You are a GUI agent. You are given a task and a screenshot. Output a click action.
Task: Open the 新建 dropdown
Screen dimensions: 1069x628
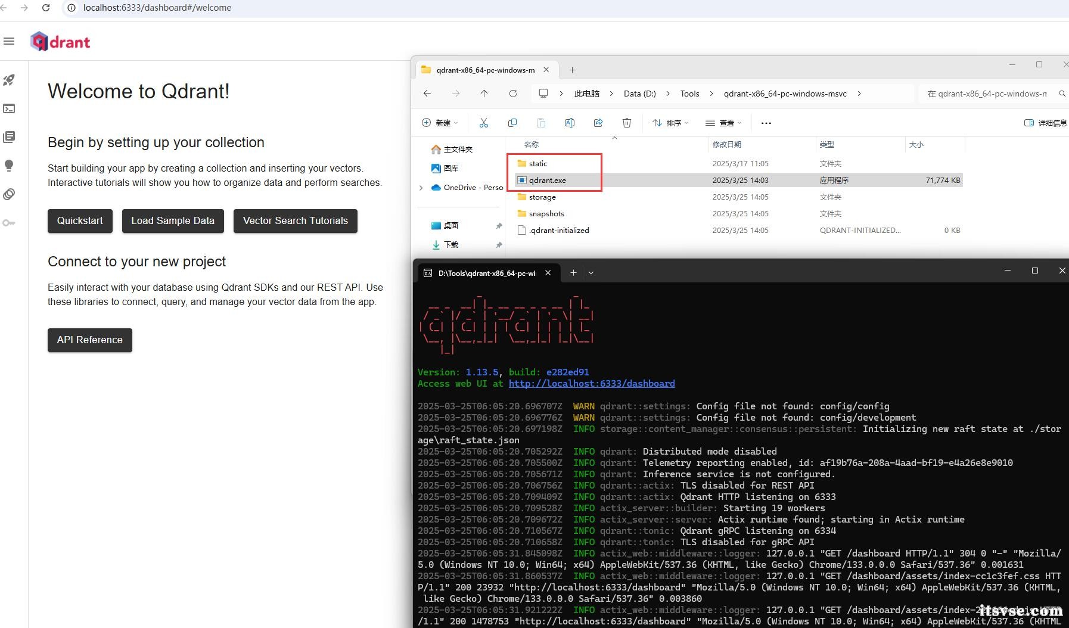440,123
